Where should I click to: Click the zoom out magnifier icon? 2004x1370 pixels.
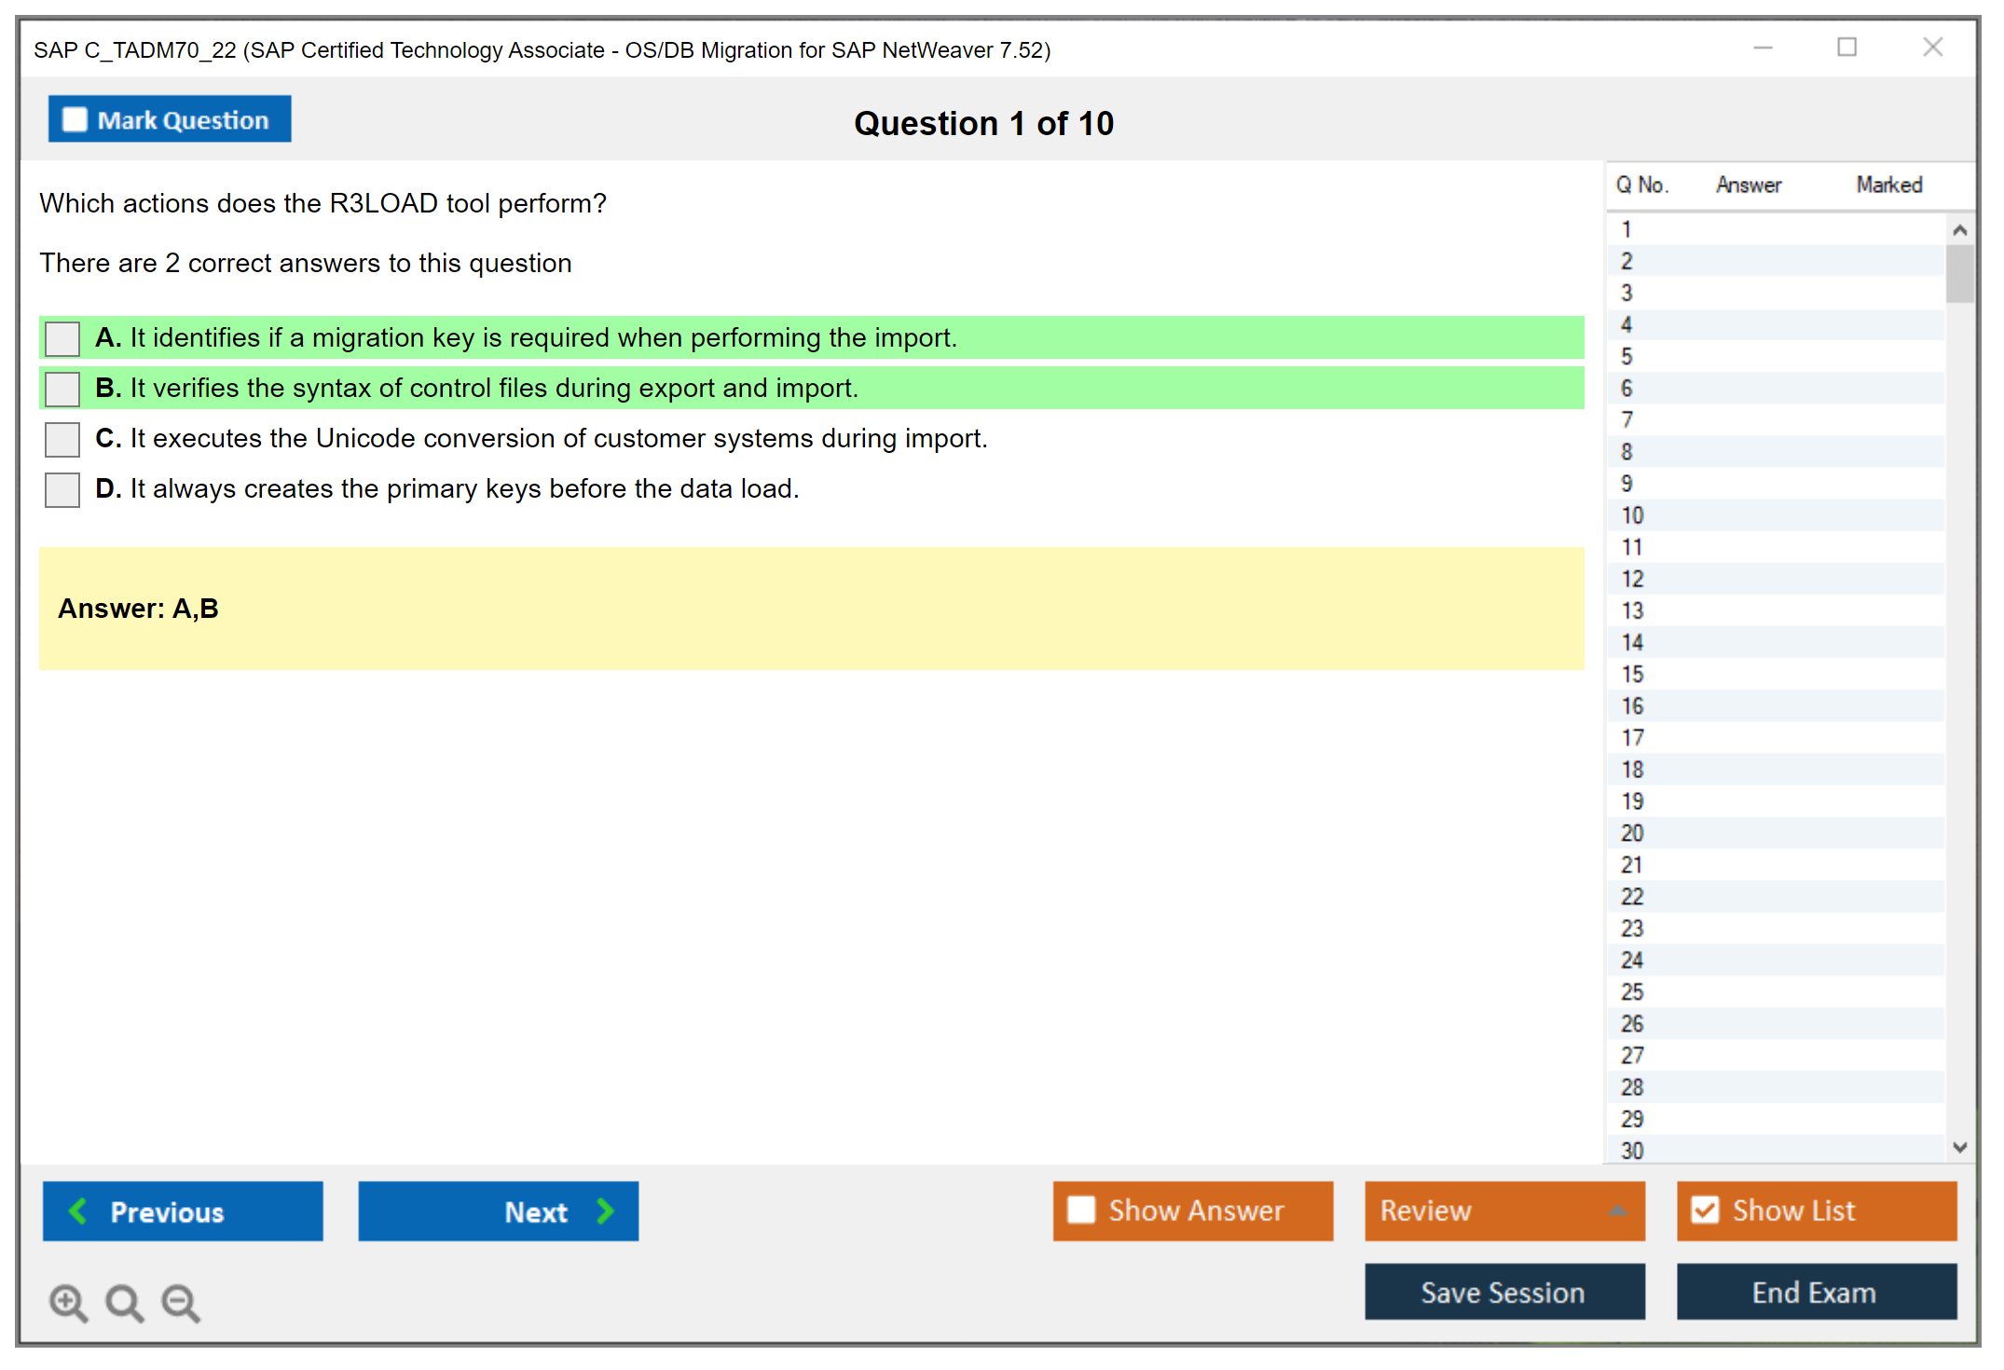click(x=181, y=1302)
